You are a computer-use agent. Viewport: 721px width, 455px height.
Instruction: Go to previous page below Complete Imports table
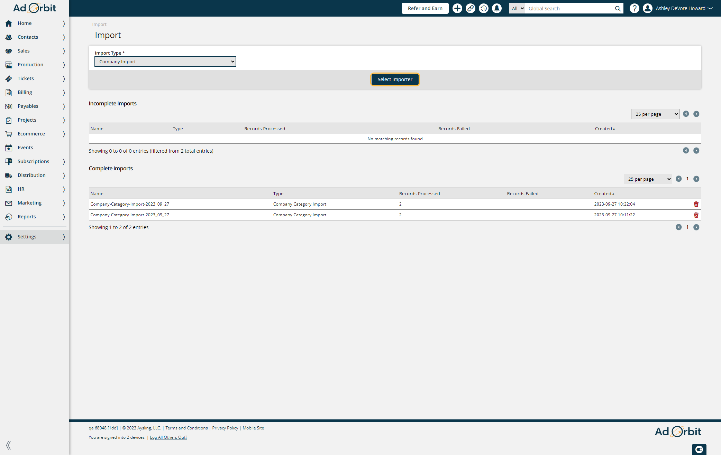coord(678,227)
